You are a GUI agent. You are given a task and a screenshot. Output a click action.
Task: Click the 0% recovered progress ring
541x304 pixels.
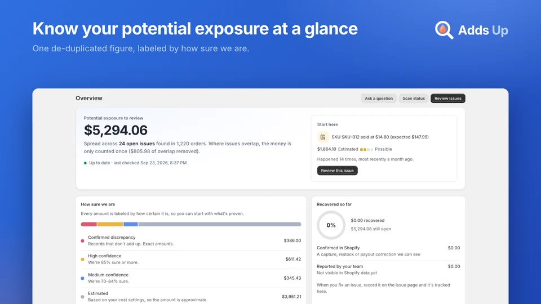[x=331, y=225]
